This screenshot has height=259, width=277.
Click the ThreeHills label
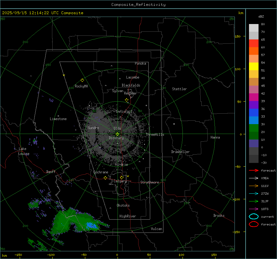[x=155, y=135]
